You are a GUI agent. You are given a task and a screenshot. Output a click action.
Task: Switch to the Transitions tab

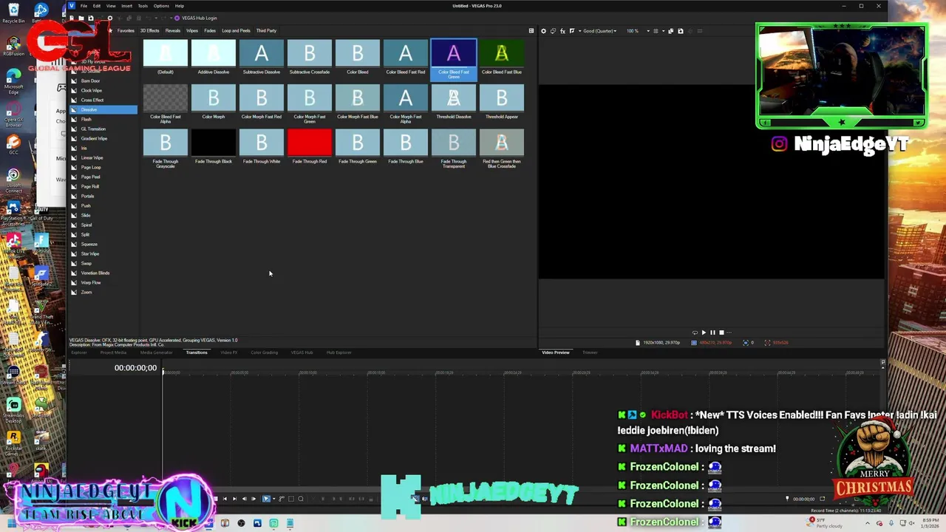click(197, 352)
